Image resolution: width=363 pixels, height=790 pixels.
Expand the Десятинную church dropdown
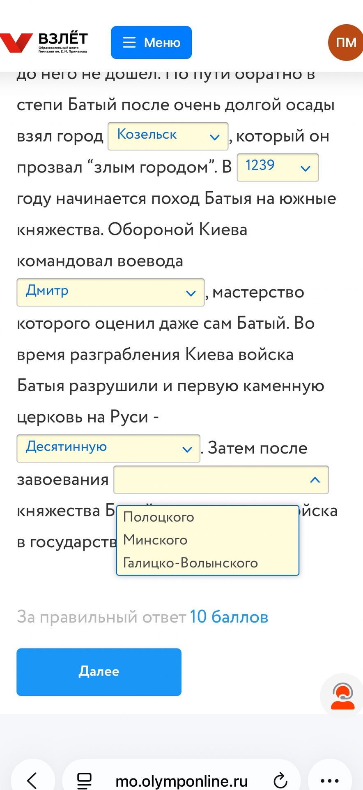click(108, 448)
